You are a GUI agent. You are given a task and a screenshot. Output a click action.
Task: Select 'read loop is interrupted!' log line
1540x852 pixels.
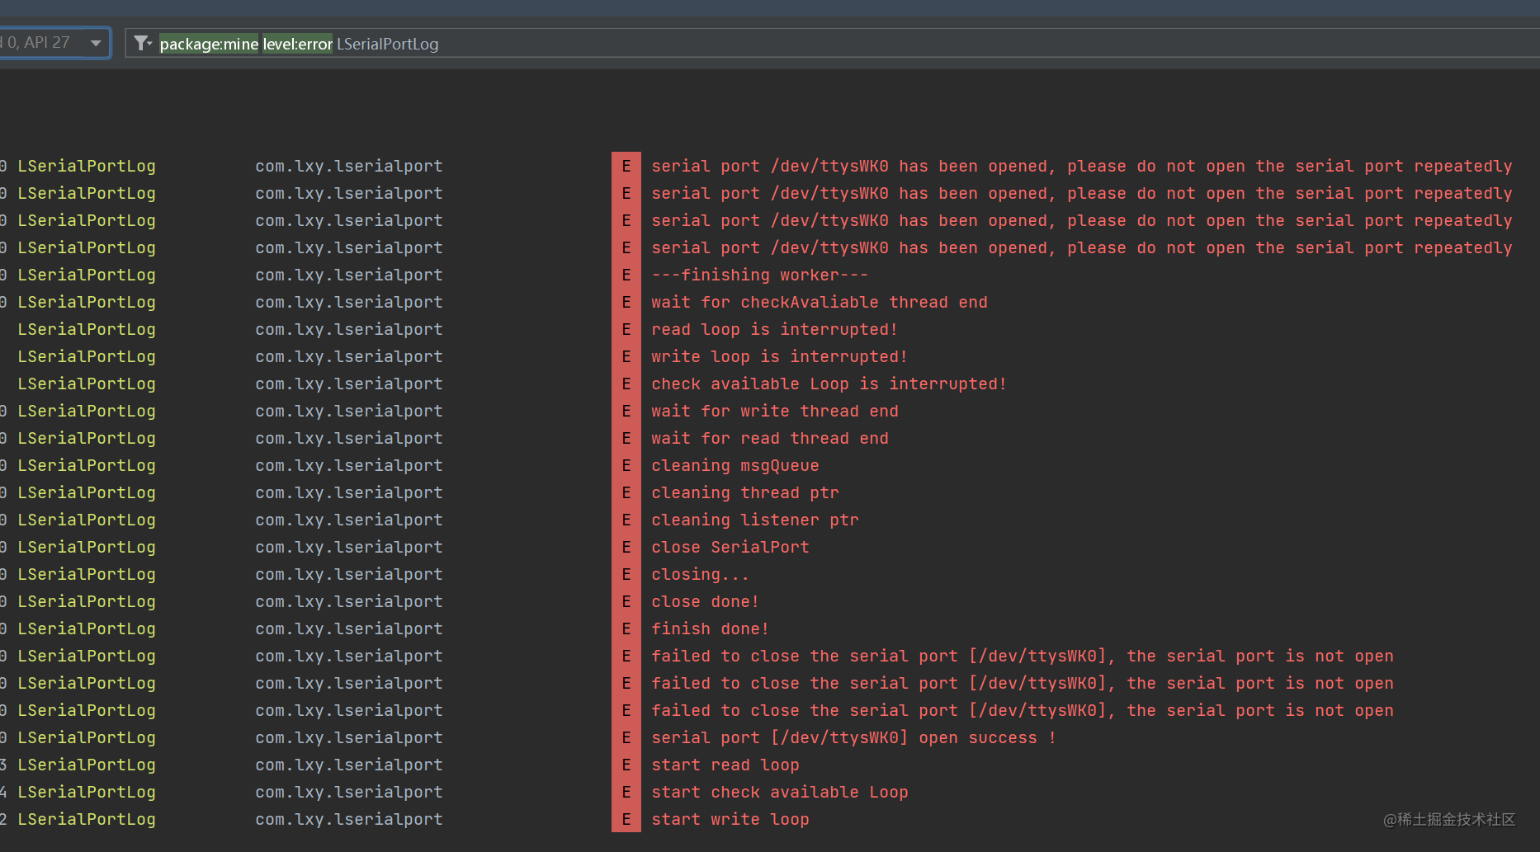[x=774, y=329]
